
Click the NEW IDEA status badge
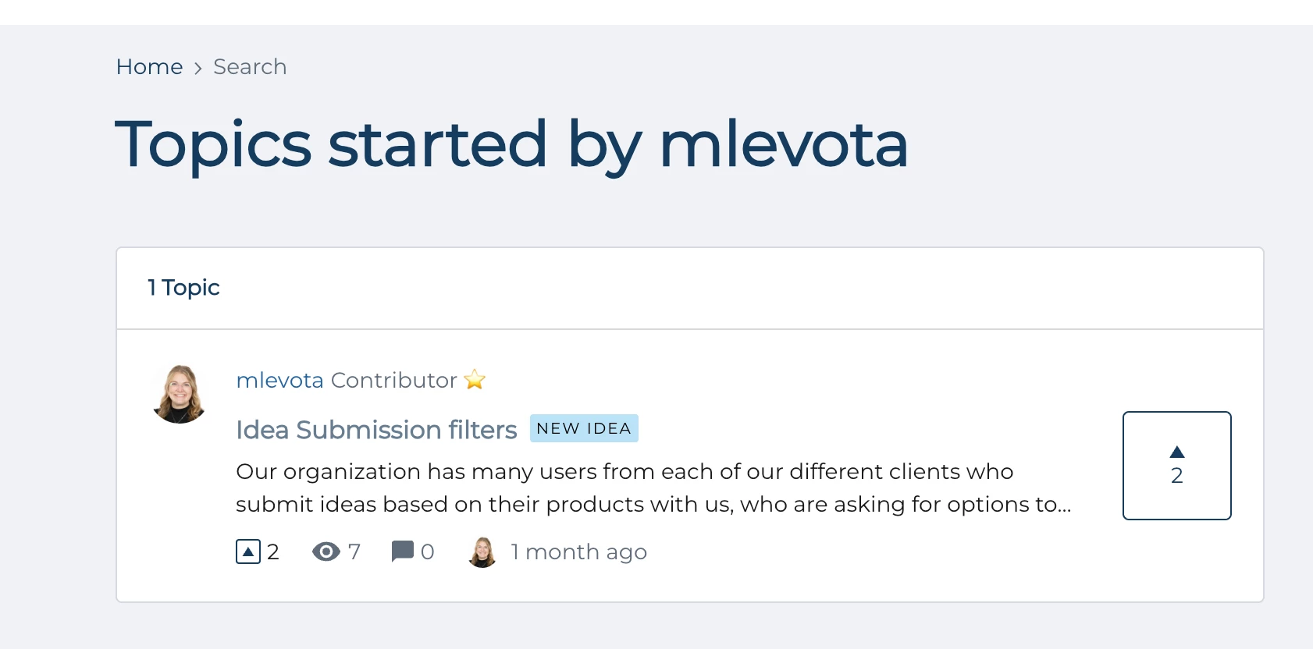tap(584, 428)
